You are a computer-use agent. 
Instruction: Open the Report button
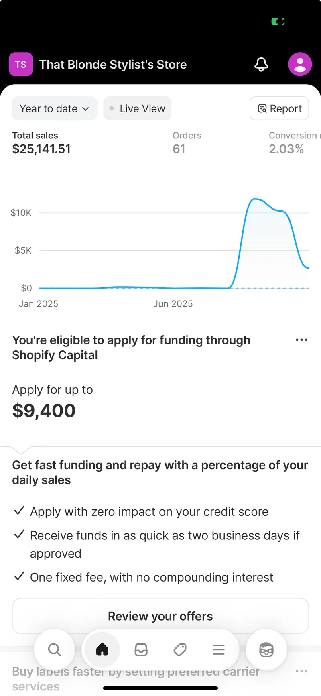click(279, 109)
